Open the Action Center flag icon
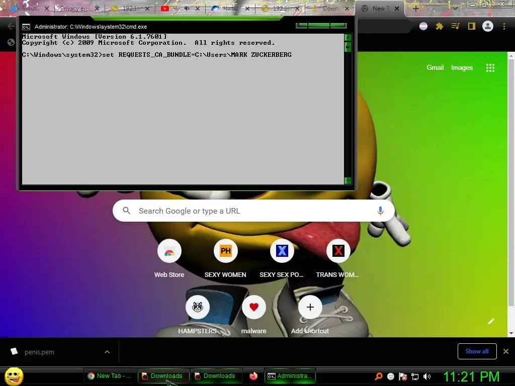This screenshot has width=515, height=386. pyautogui.click(x=403, y=376)
